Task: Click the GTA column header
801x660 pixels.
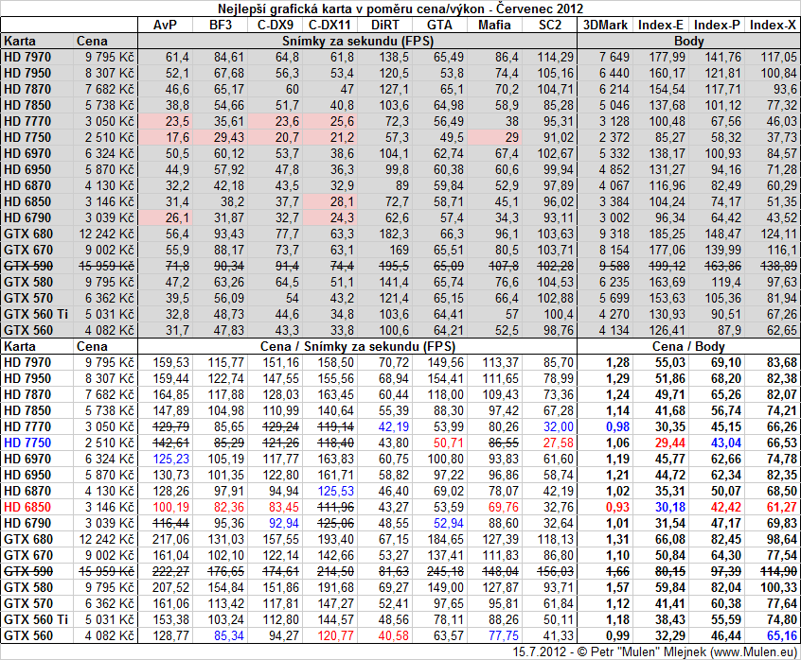Action: (x=440, y=25)
